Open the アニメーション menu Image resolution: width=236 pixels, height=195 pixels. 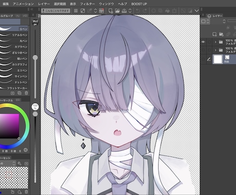[23, 4]
